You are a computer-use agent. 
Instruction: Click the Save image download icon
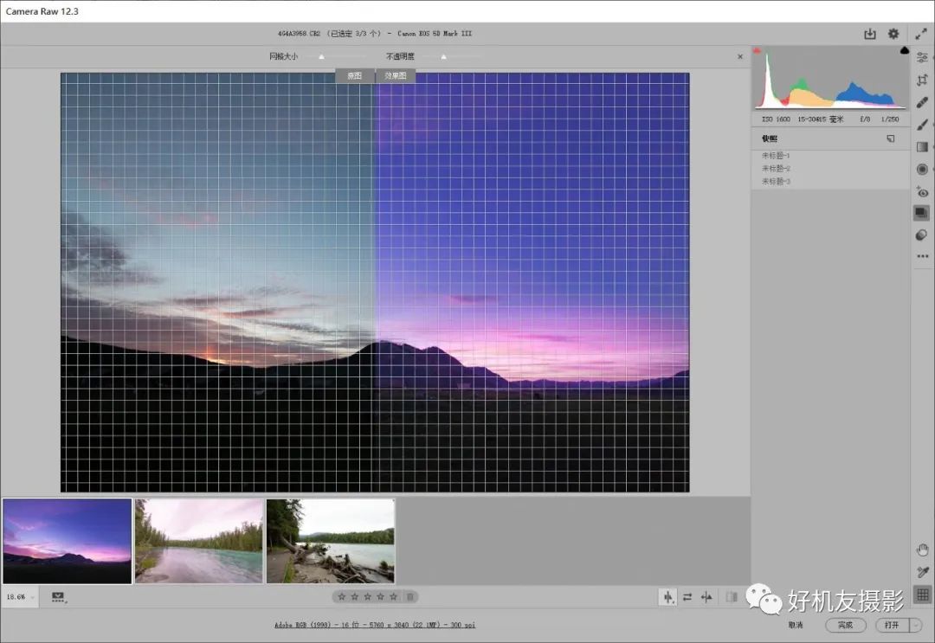tap(870, 34)
